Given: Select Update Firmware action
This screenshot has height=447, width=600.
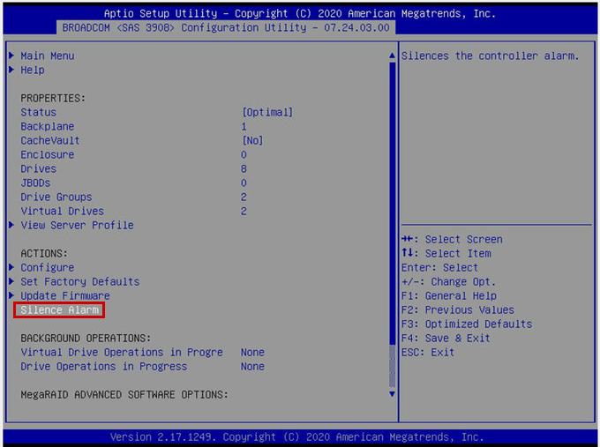Looking at the screenshot, I should point(65,295).
